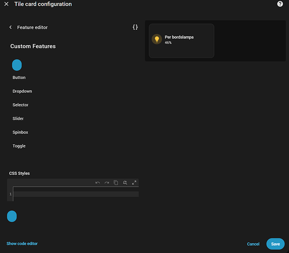
Task: Choose the Selector custom feature
Action: (x=20, y=105)
